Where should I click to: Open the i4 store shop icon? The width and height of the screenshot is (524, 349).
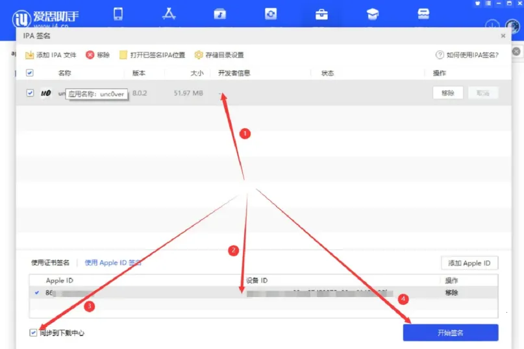[x=423, y=14]
